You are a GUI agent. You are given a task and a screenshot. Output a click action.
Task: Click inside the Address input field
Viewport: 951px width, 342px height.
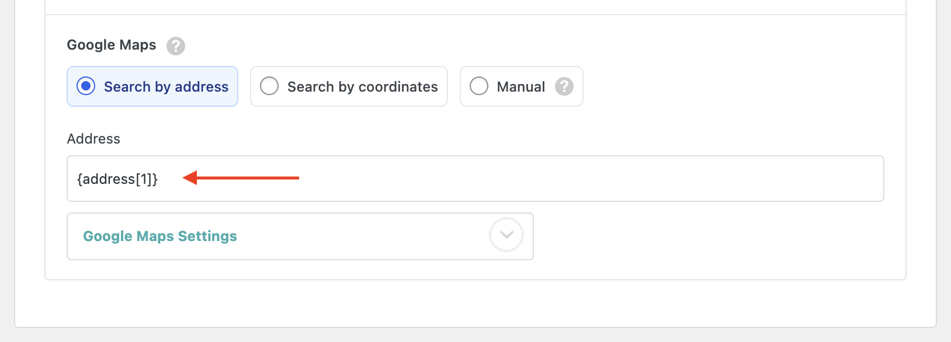tap(409, 179)
